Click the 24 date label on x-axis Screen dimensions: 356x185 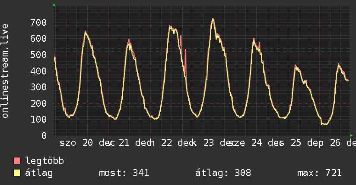coord(257,143)
